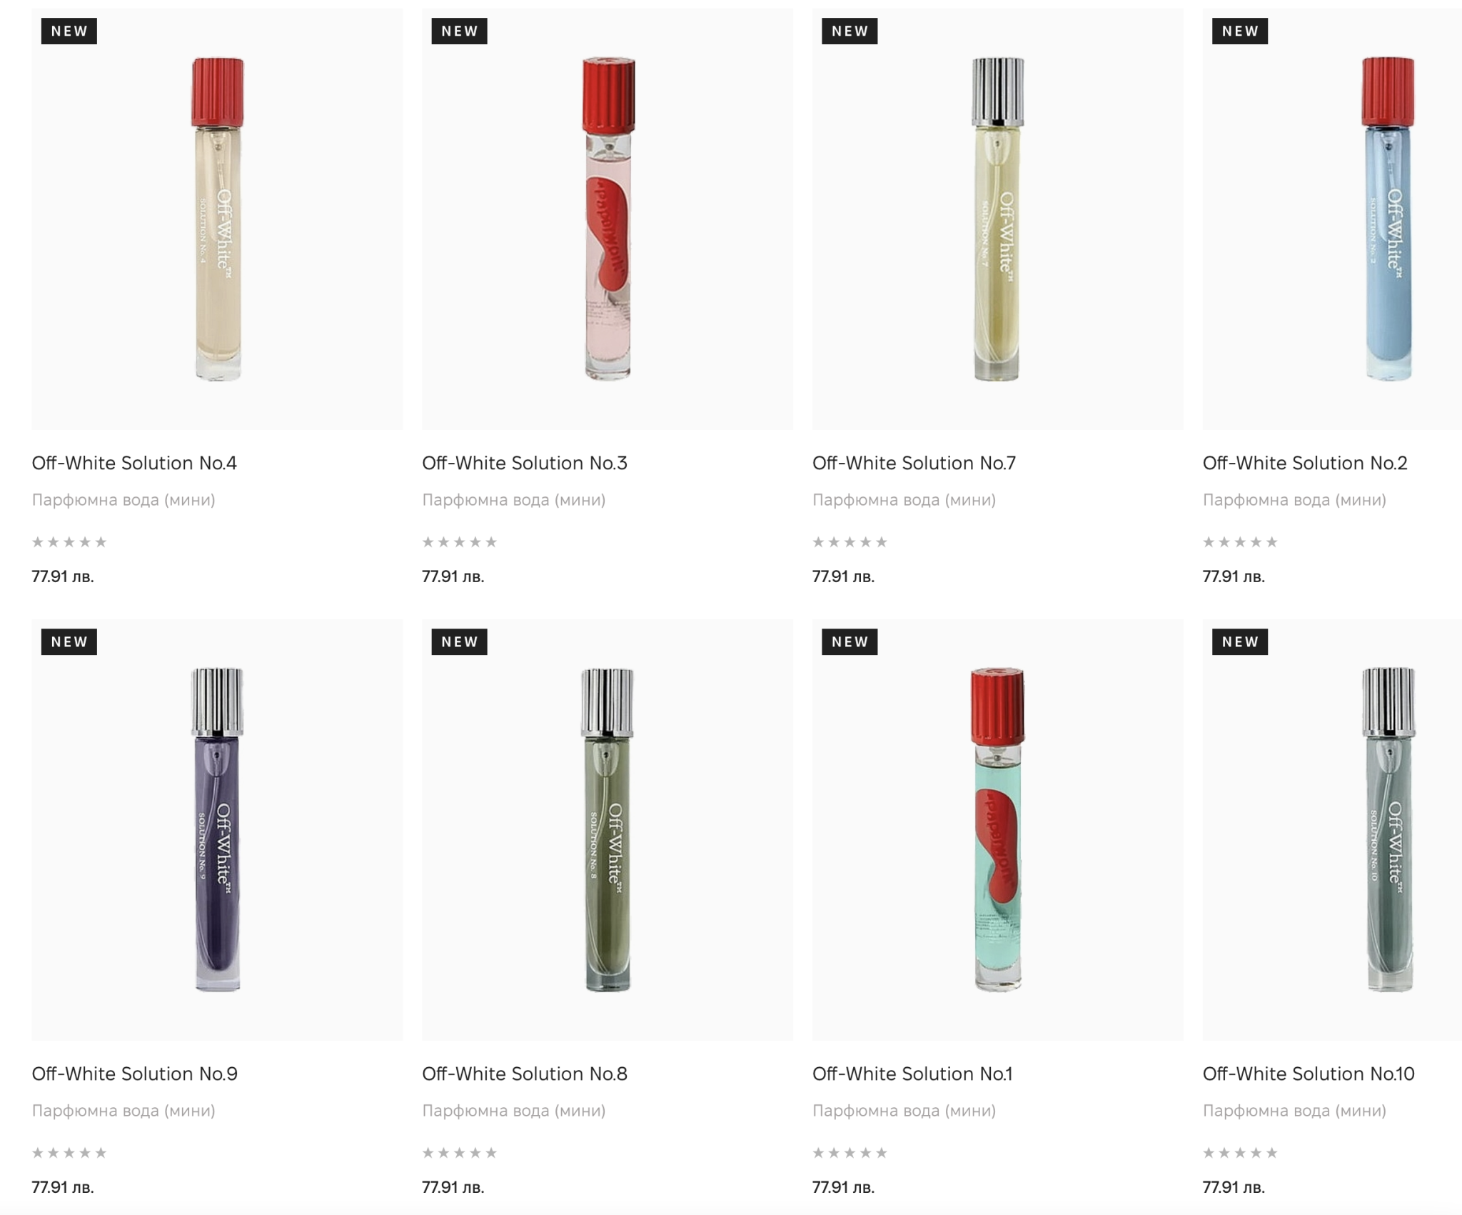Click the star rating under Solution No.8
Viewport: 1462px width, 1215px height.
click(459, 1153)
